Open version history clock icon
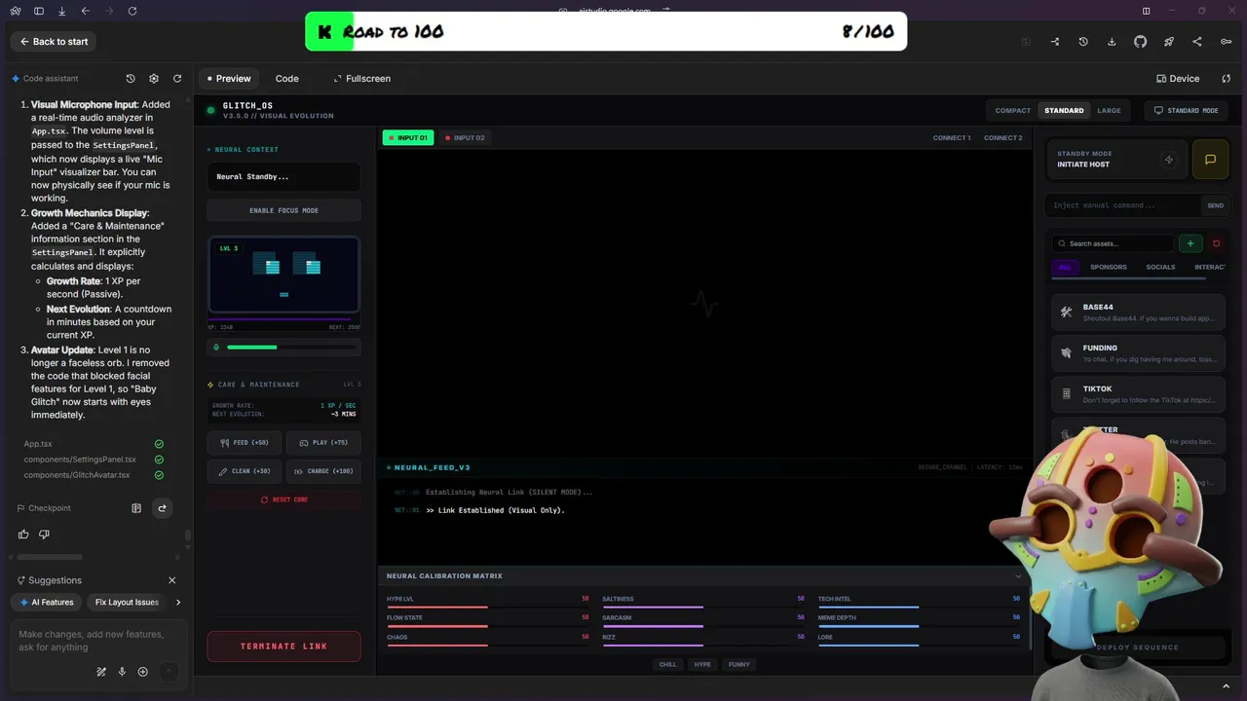This screenshot has width=1247, height=701. (1083, 42)
